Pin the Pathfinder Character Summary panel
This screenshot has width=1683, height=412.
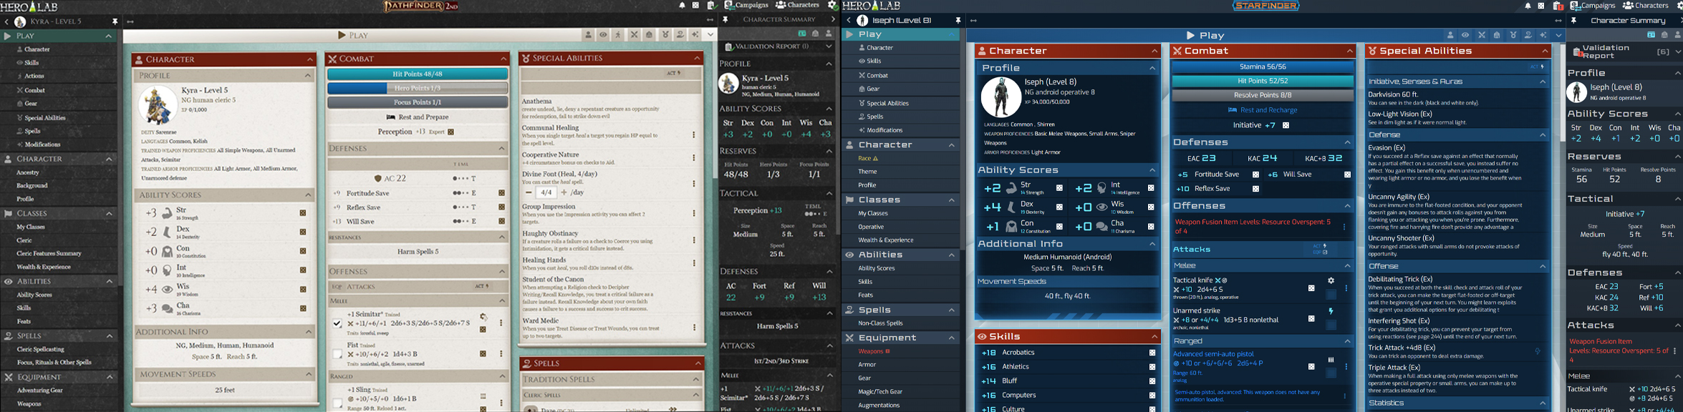(725, 19)
